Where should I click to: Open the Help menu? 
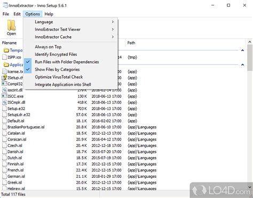tap(49, 14)
